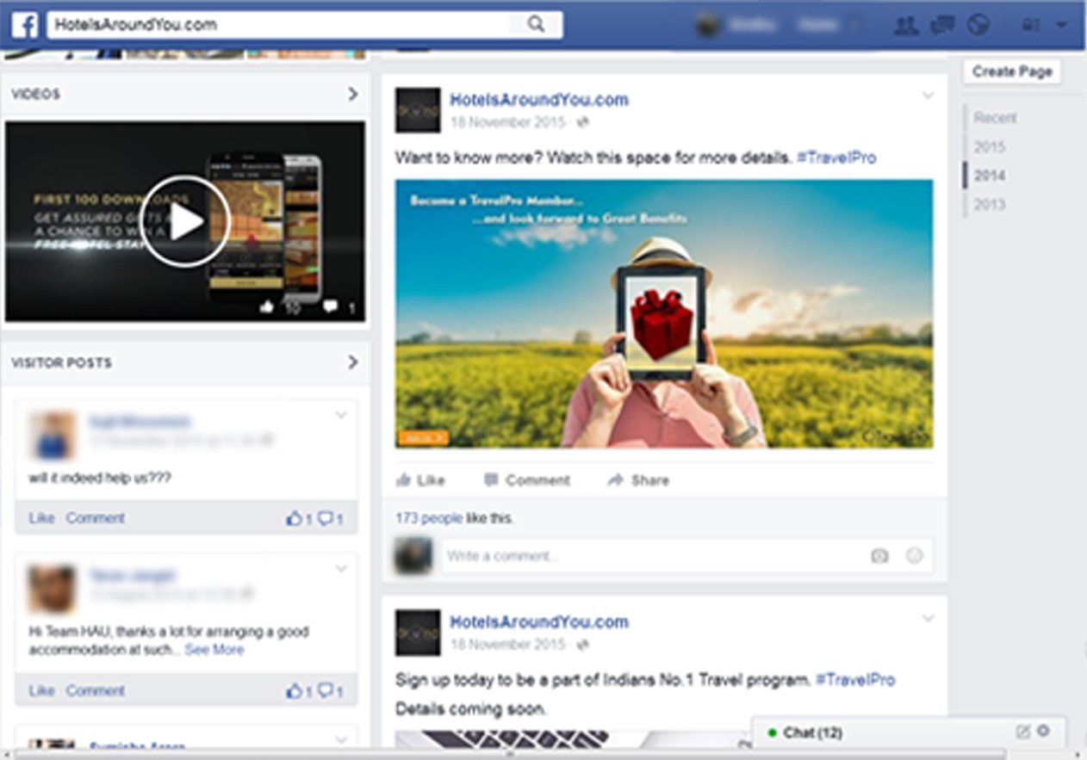Open options arrow on 'Want to know more?' post
The image size is (1087, 760).
pyautogui.click(x=928, y=96)
